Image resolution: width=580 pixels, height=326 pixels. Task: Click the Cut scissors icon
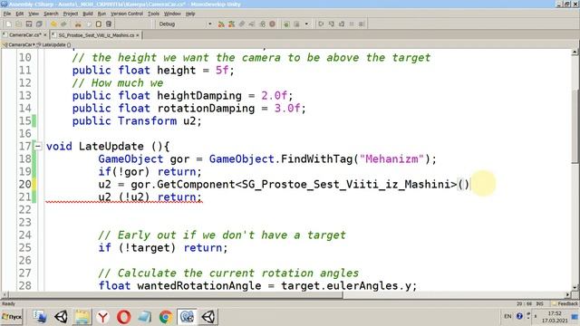[x=78, y=24]
